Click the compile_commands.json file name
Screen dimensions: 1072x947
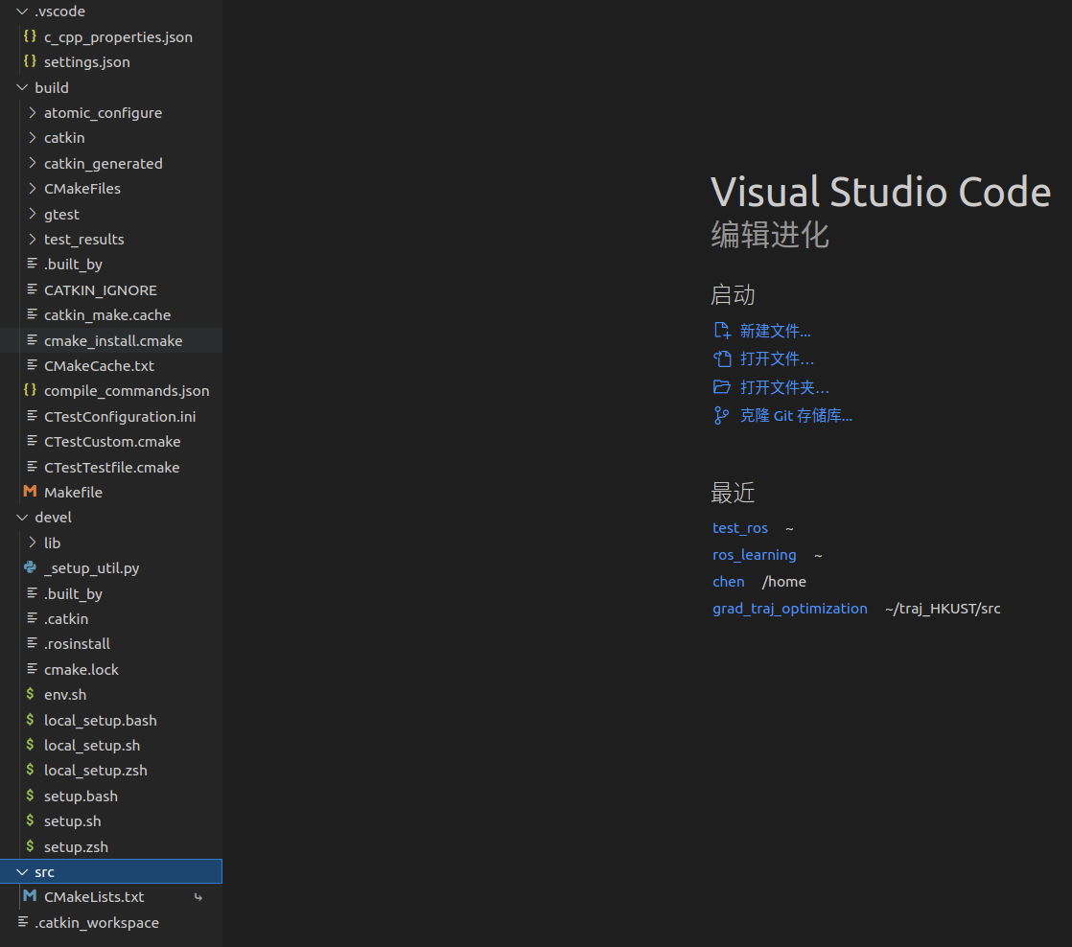pos(127,391)
